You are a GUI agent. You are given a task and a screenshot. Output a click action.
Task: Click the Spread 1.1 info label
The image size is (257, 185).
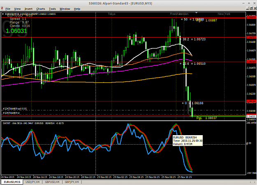click(18, 19)
